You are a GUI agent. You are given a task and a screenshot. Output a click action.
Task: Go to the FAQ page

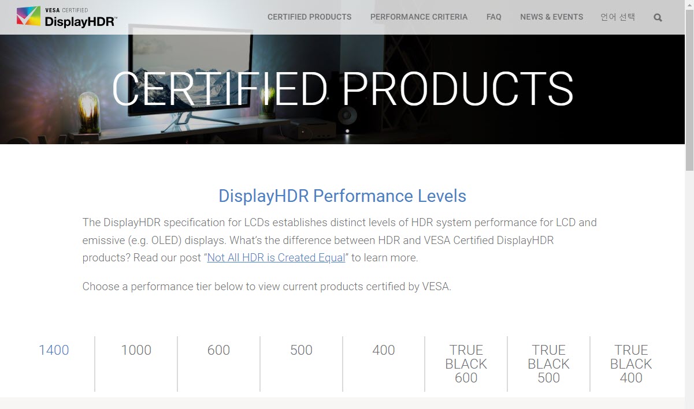pos(494,17)
